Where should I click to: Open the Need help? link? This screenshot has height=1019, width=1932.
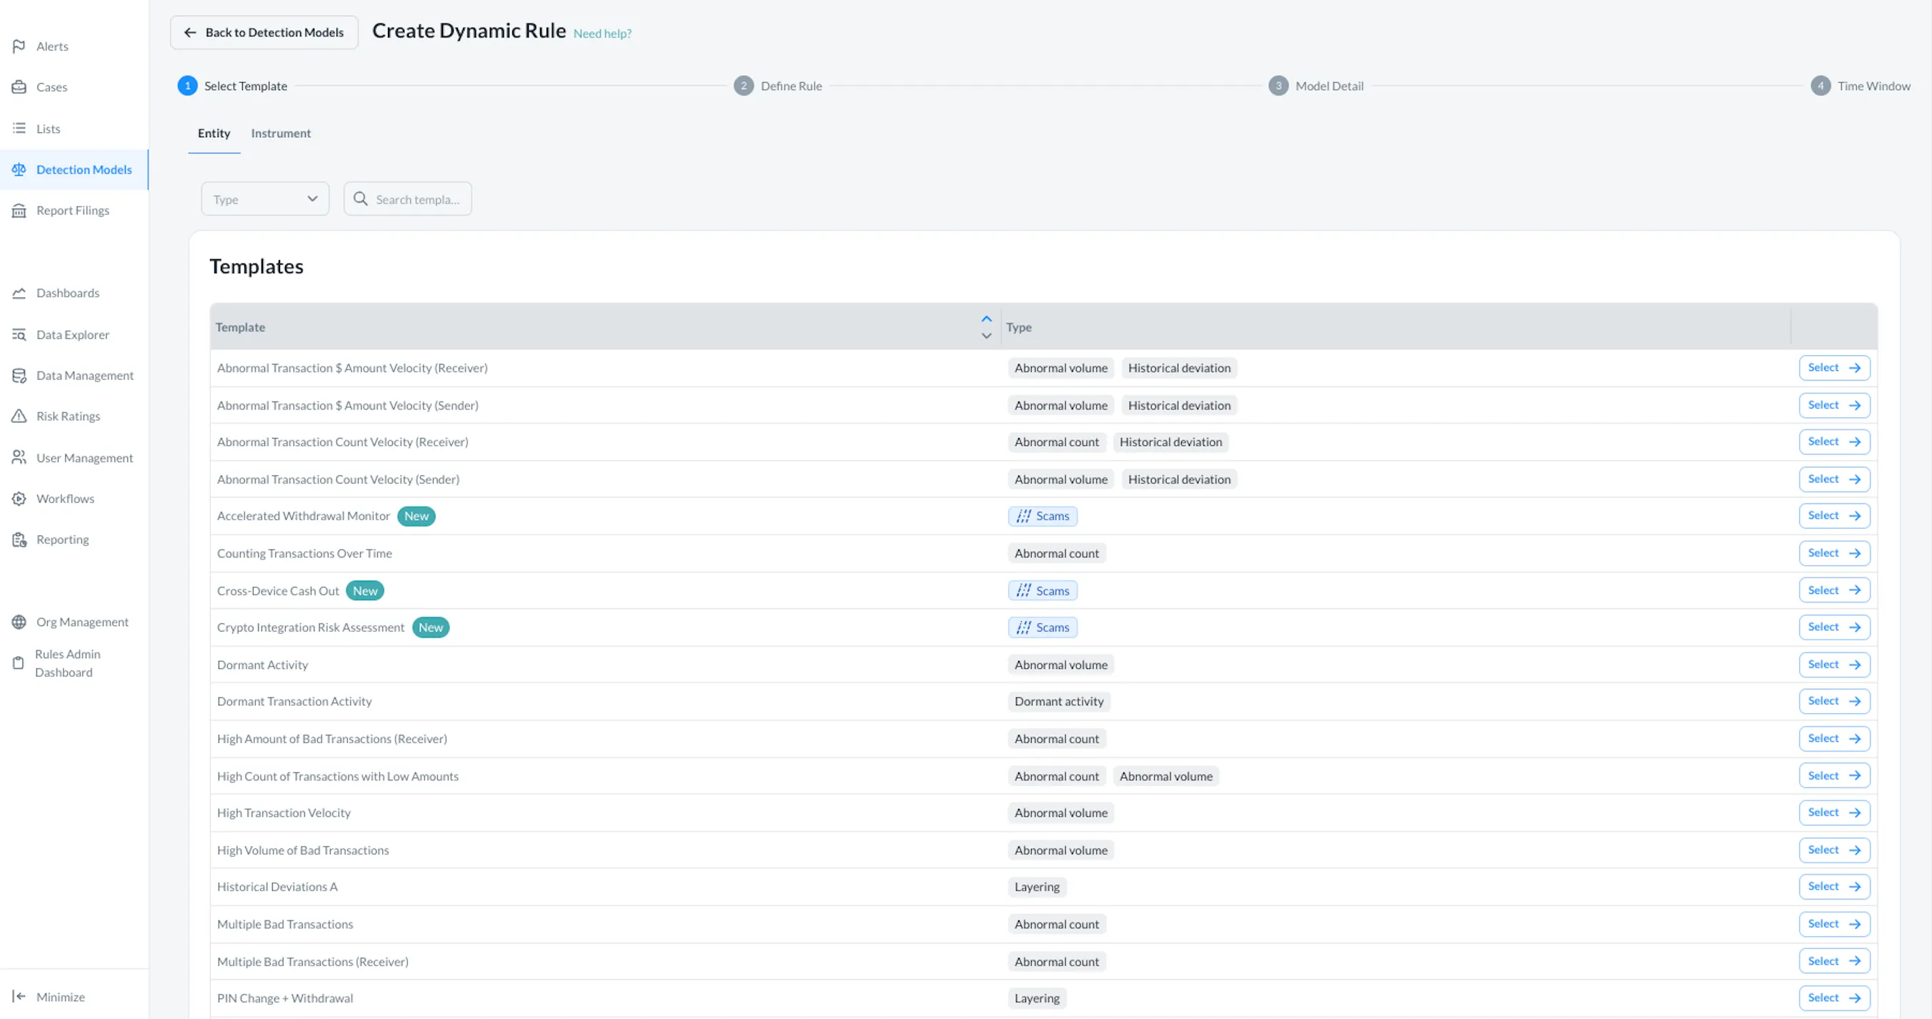pos(602,34)
